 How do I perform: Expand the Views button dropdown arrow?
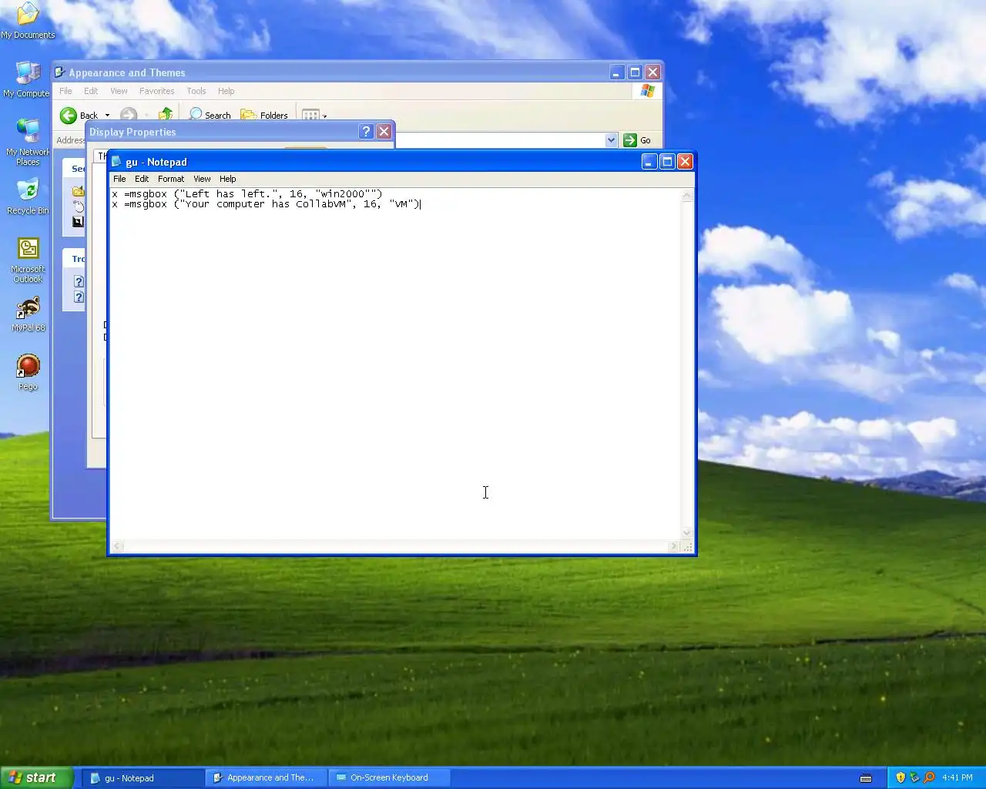[324, 116]
